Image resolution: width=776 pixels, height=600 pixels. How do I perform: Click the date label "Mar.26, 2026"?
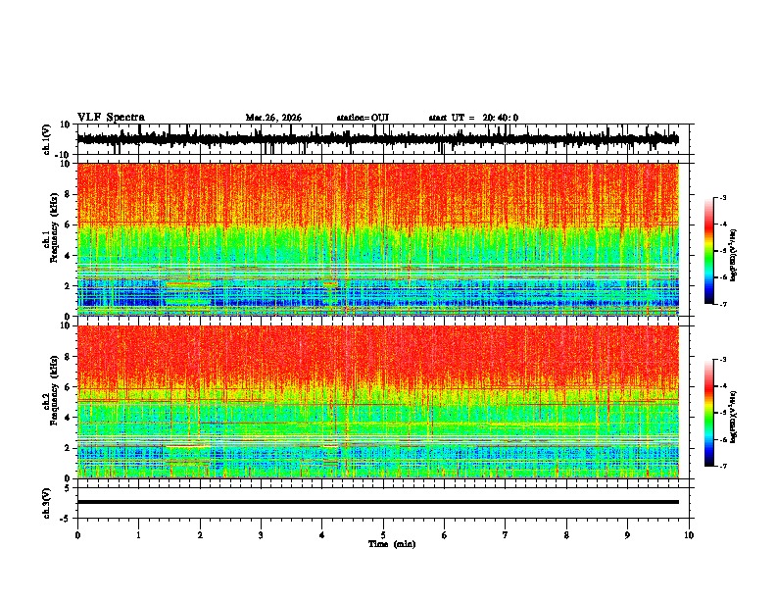273,118
